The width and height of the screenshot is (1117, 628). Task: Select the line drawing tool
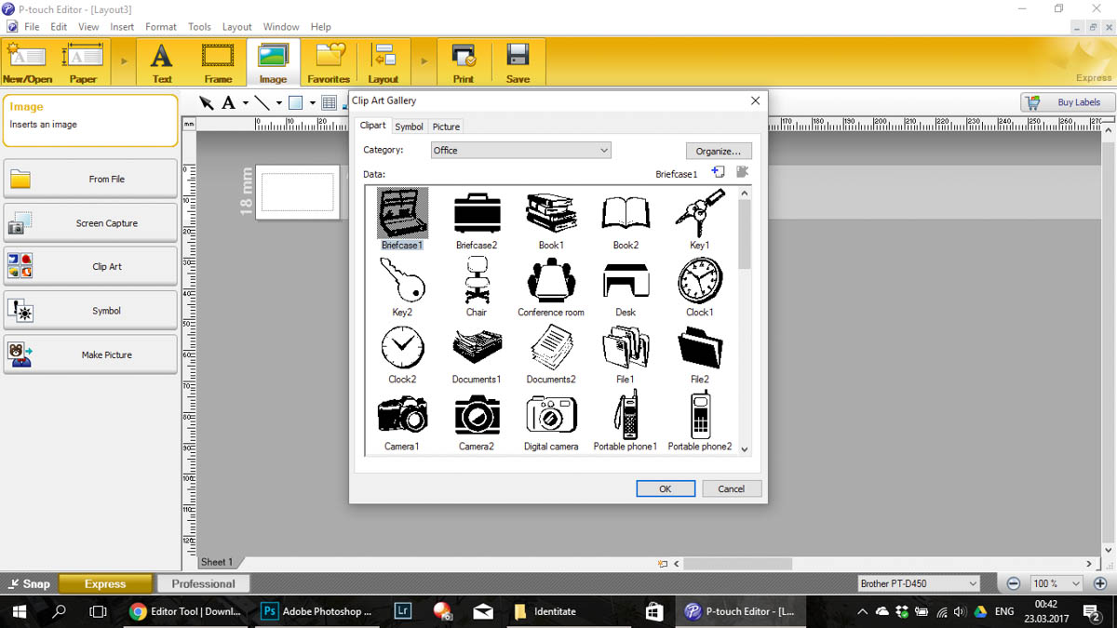pyautogui.click(x=262, y=102)
